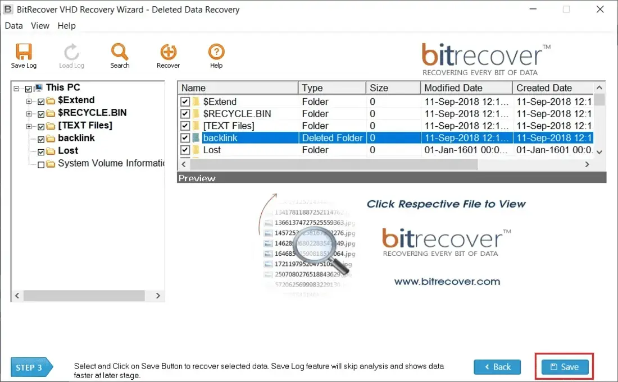Uncheck the $Extend checkbox in tree
The image size is (618, 382).
[41, 102]
